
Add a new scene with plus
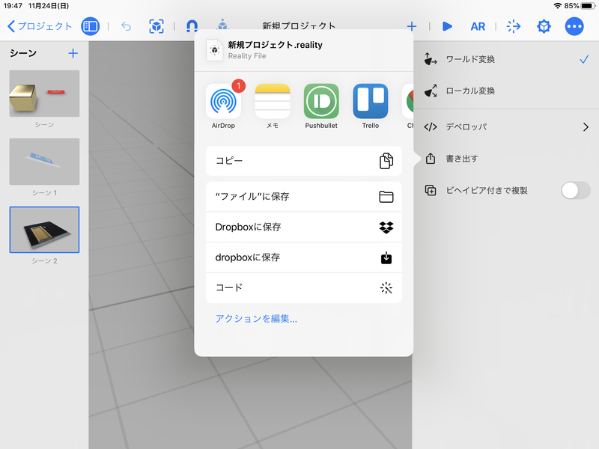(x=73, y=53)
